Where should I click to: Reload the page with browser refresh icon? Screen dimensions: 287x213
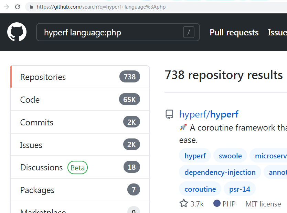(18, 7)
